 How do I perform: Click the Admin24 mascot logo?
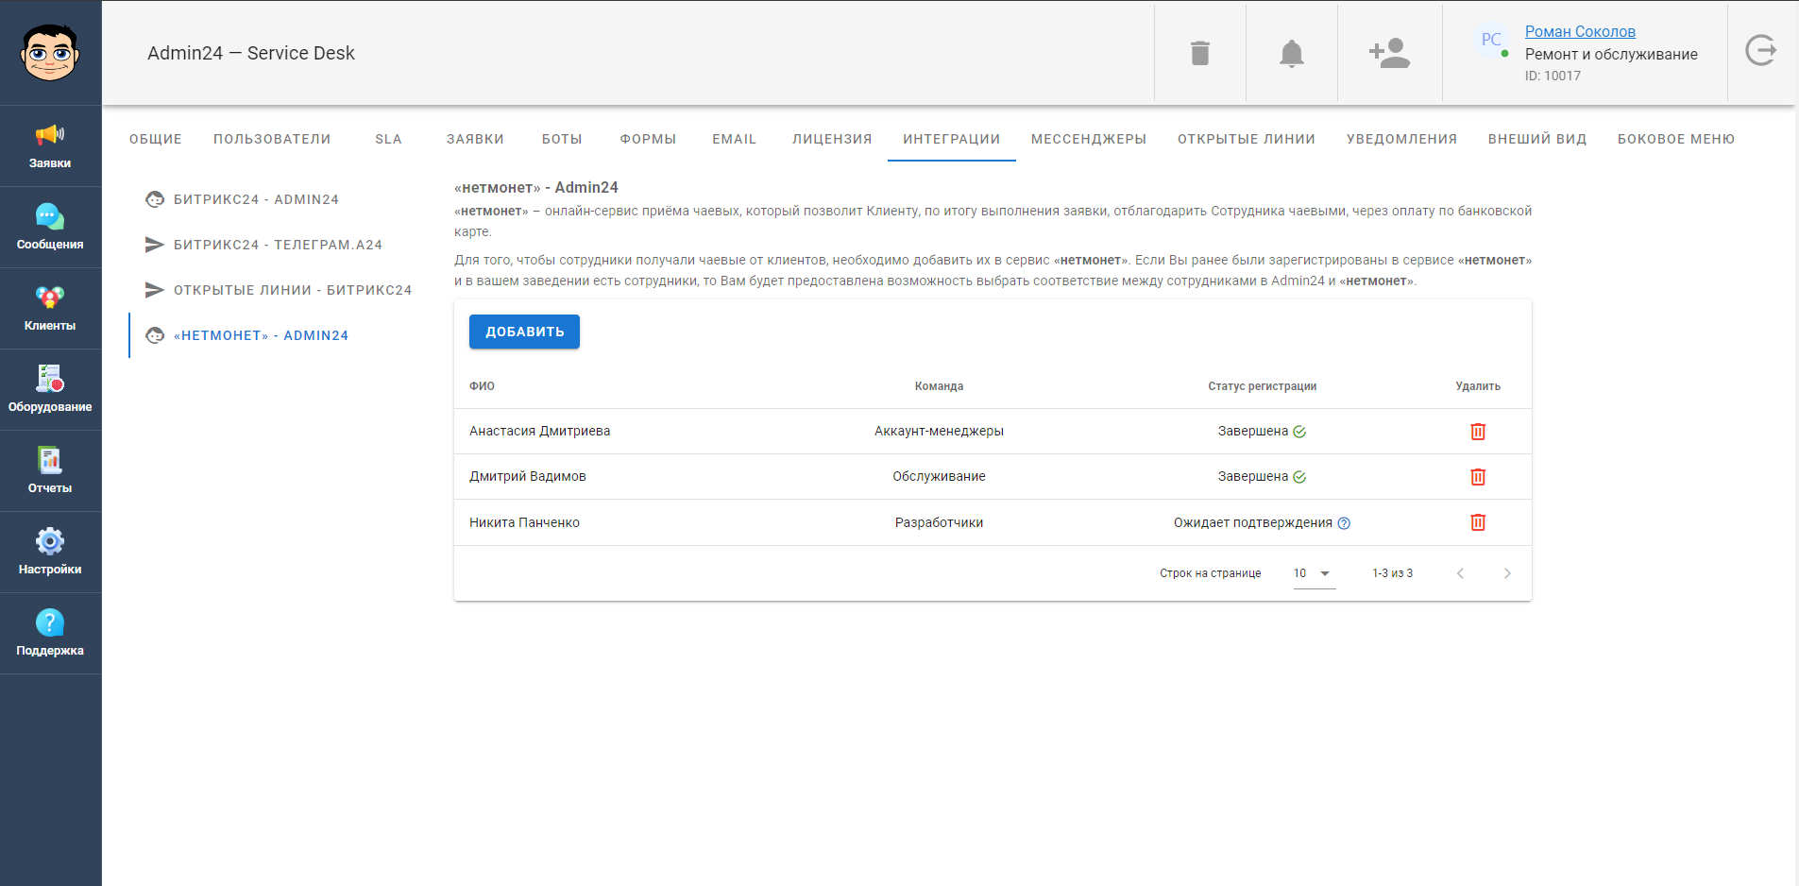50,53
